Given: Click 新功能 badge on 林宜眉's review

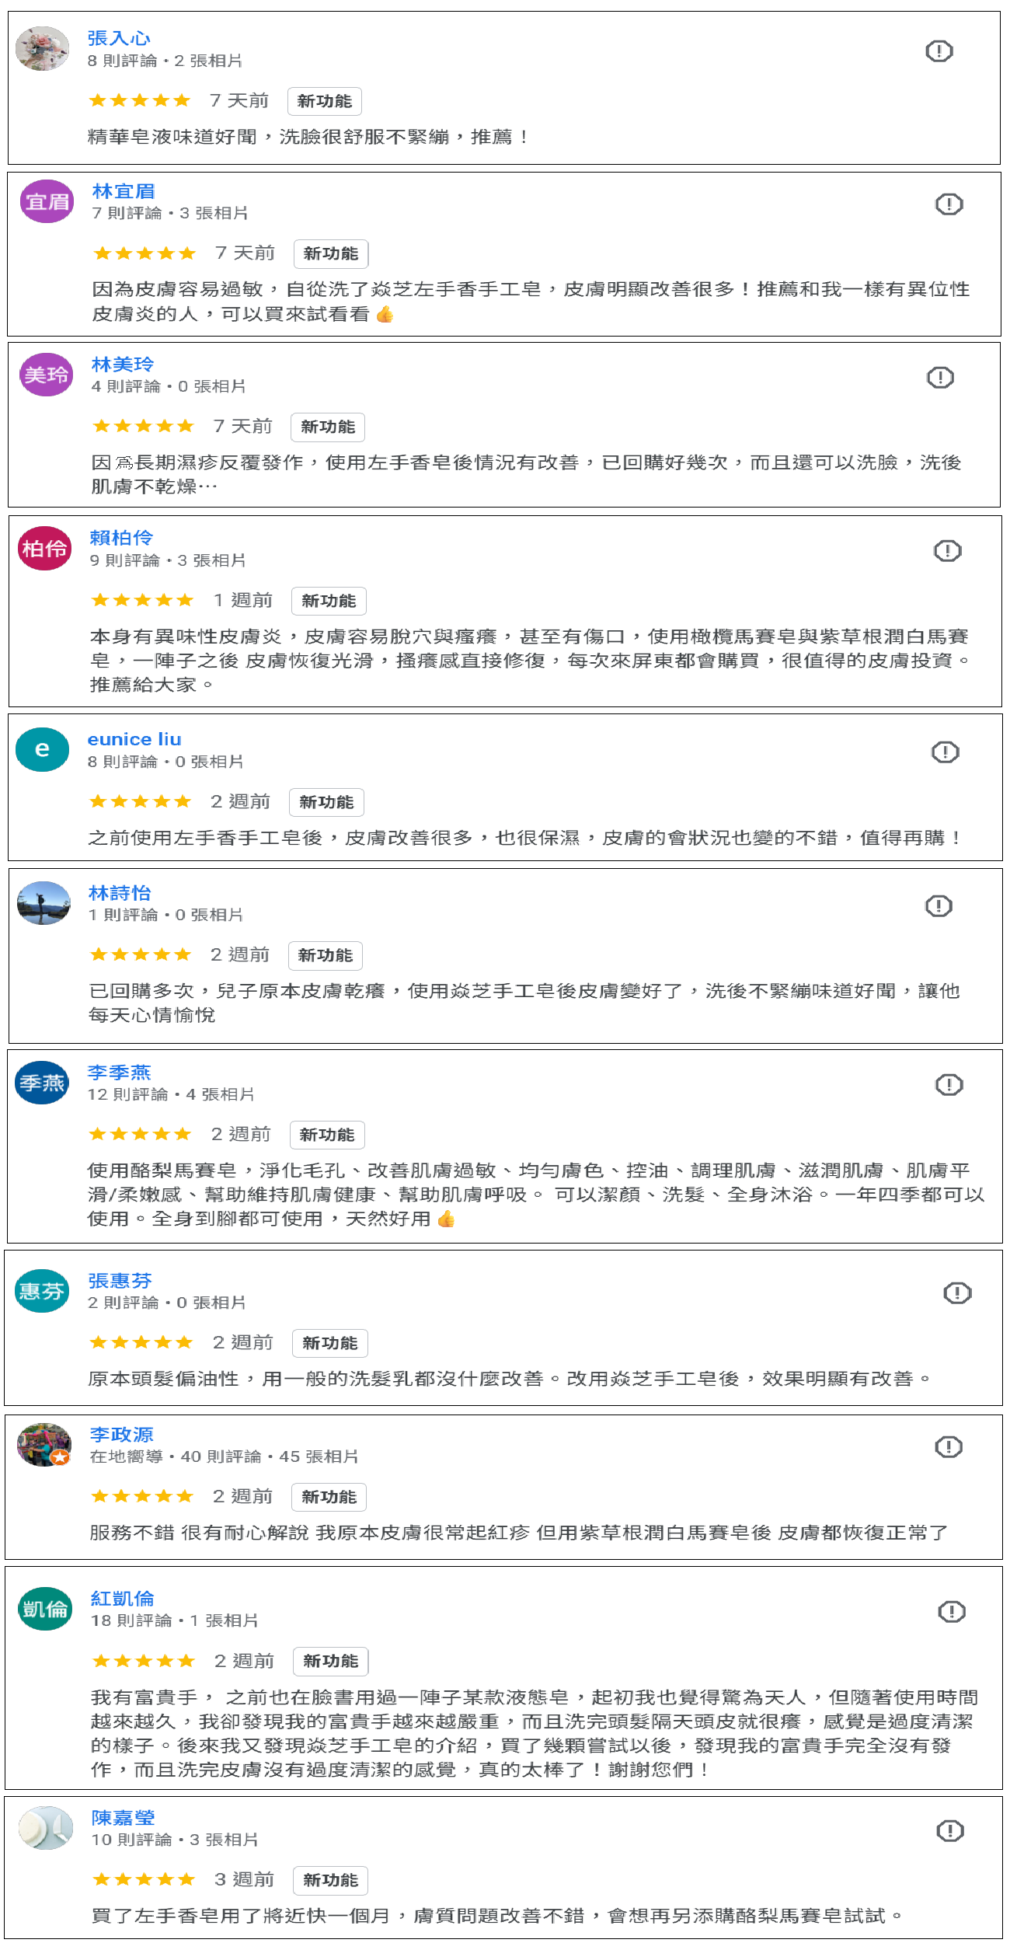Looking at the screenshot, I should [331, 254].
